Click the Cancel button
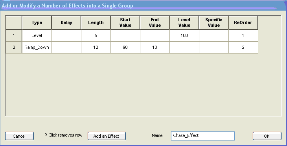287x146 pixels. 19,136
